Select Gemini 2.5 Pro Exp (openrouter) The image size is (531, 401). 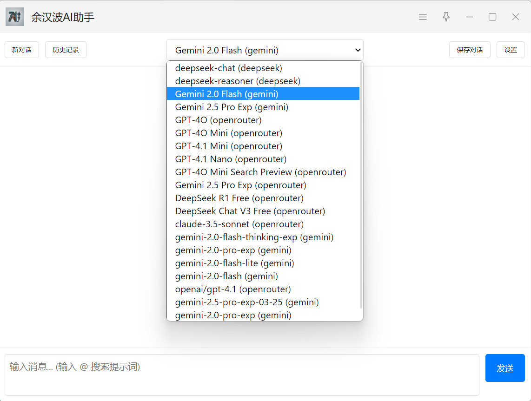(263, 185)
